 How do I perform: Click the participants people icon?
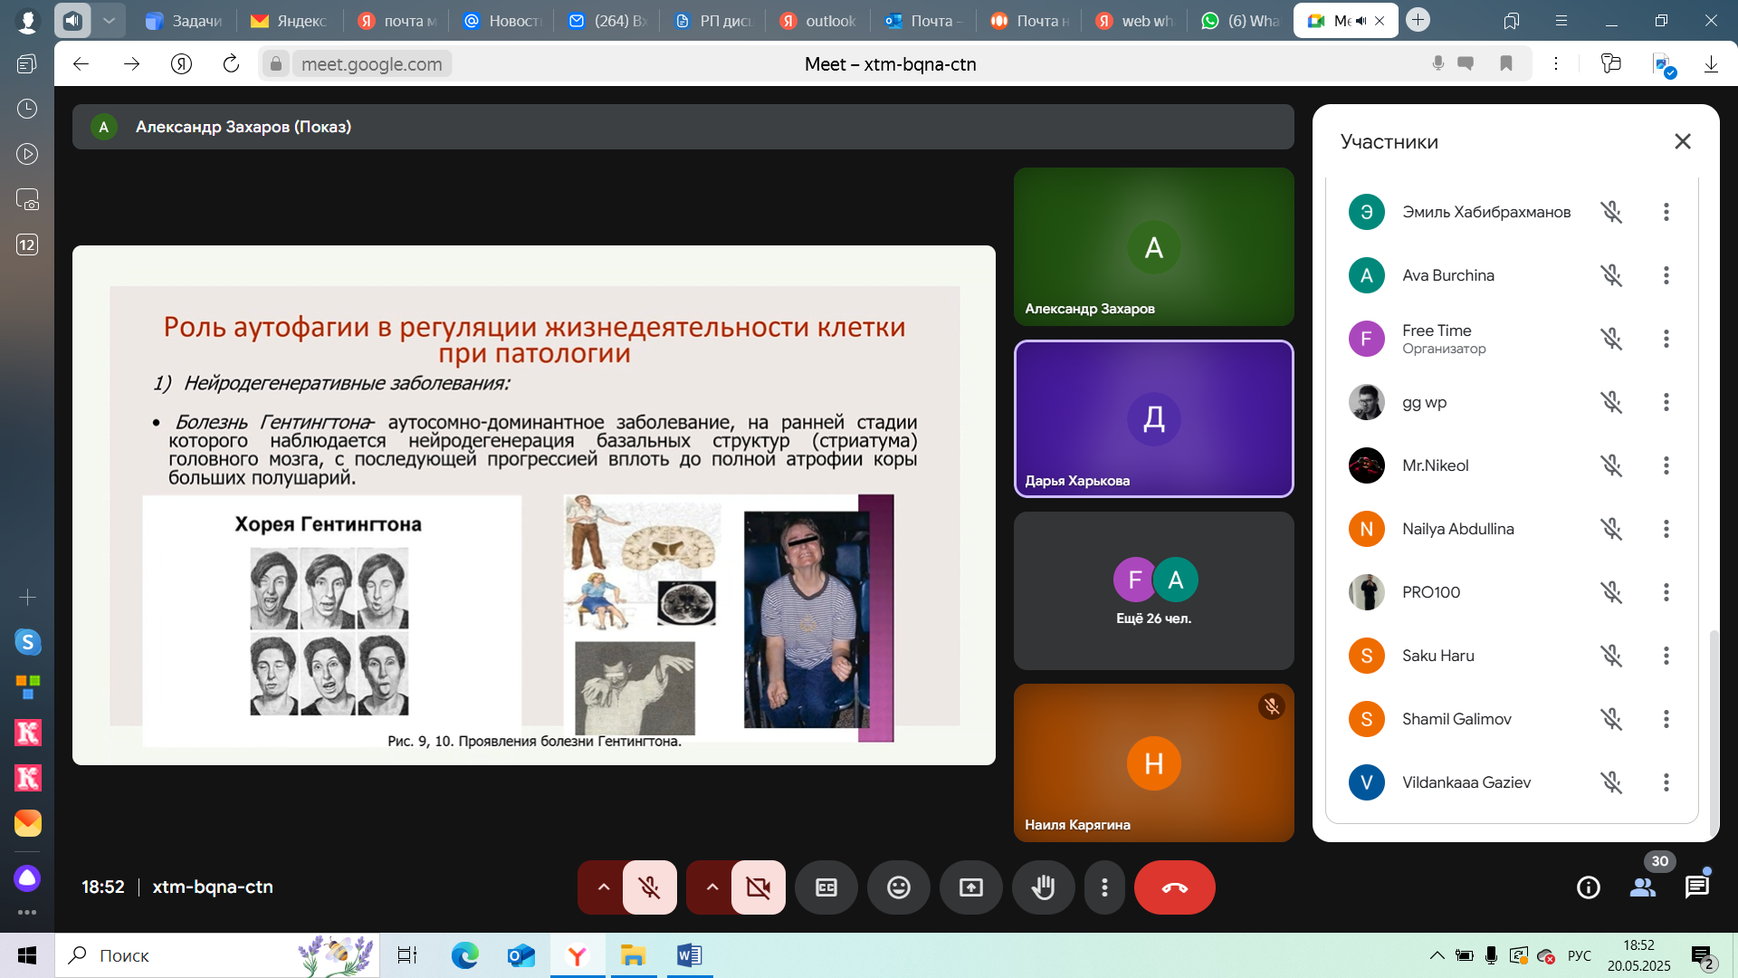click(1642, 887)
